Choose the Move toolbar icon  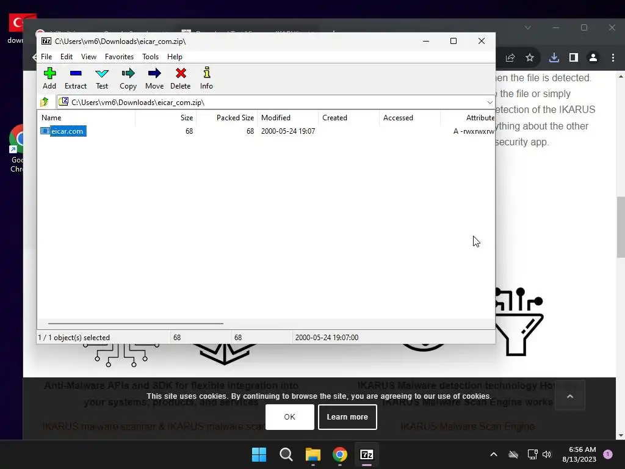pyautogui.click(x=154, y=78)
